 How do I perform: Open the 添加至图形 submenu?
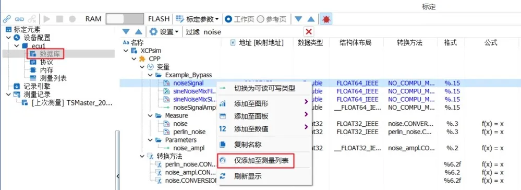[264, 103]
